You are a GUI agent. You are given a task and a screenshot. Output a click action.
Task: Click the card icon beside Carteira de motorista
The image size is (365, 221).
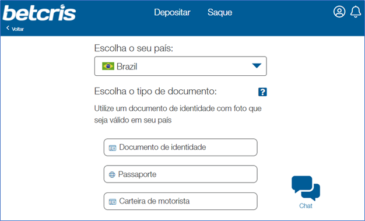tap(113, 202)
